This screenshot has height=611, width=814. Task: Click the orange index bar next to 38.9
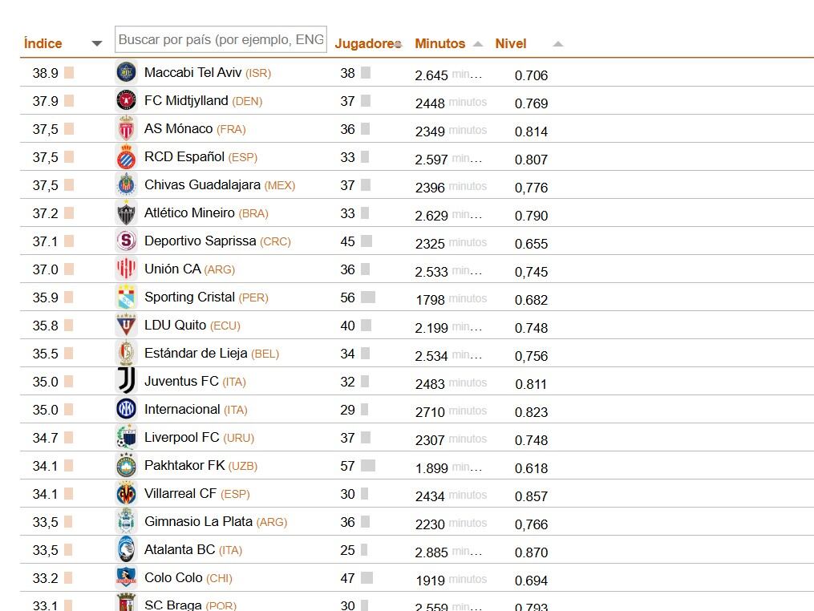(67, 71)
